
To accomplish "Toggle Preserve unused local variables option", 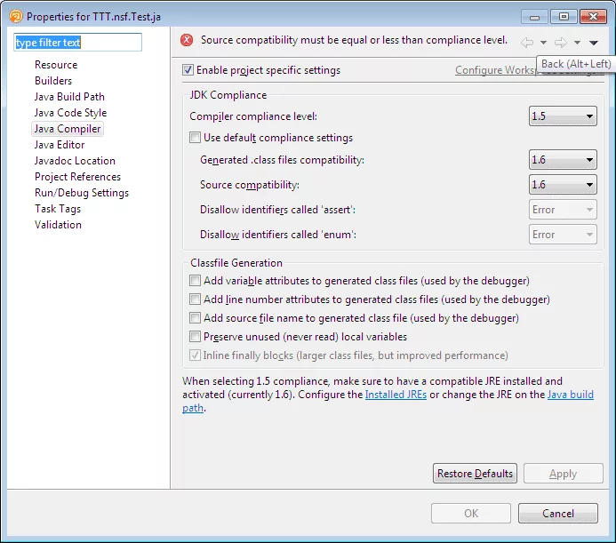I will pos(196,337).
